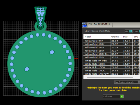Click the 22.67 DWT value
This screenshot has width=140, height=105.
(x=127, y=57)
